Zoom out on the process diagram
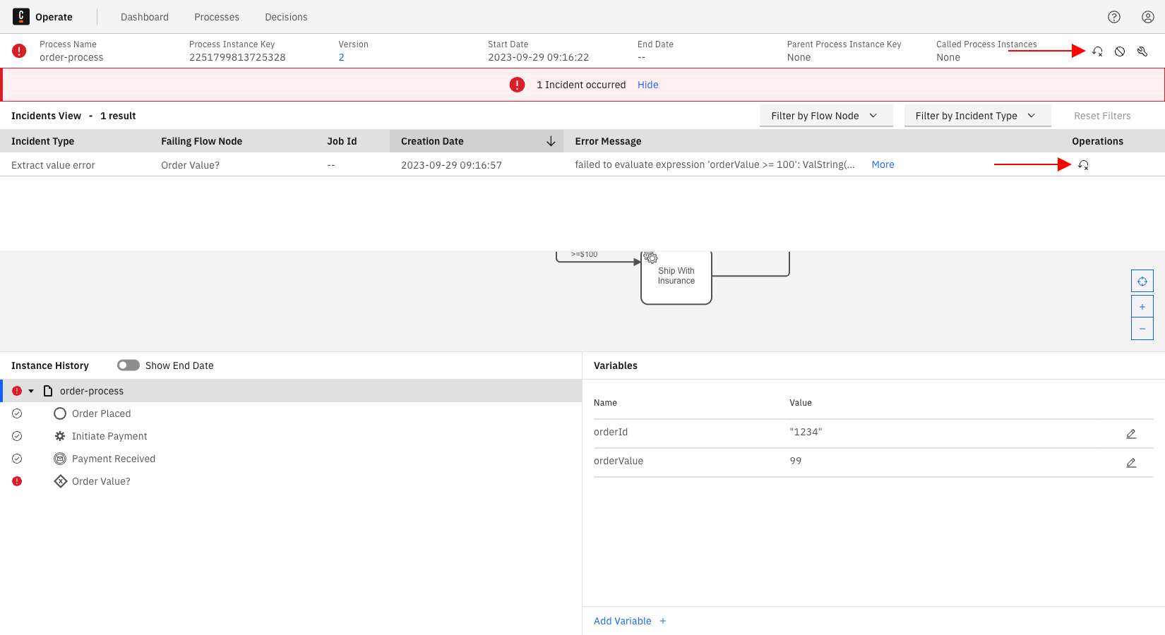1165x635 pixels. [1142, 329]
